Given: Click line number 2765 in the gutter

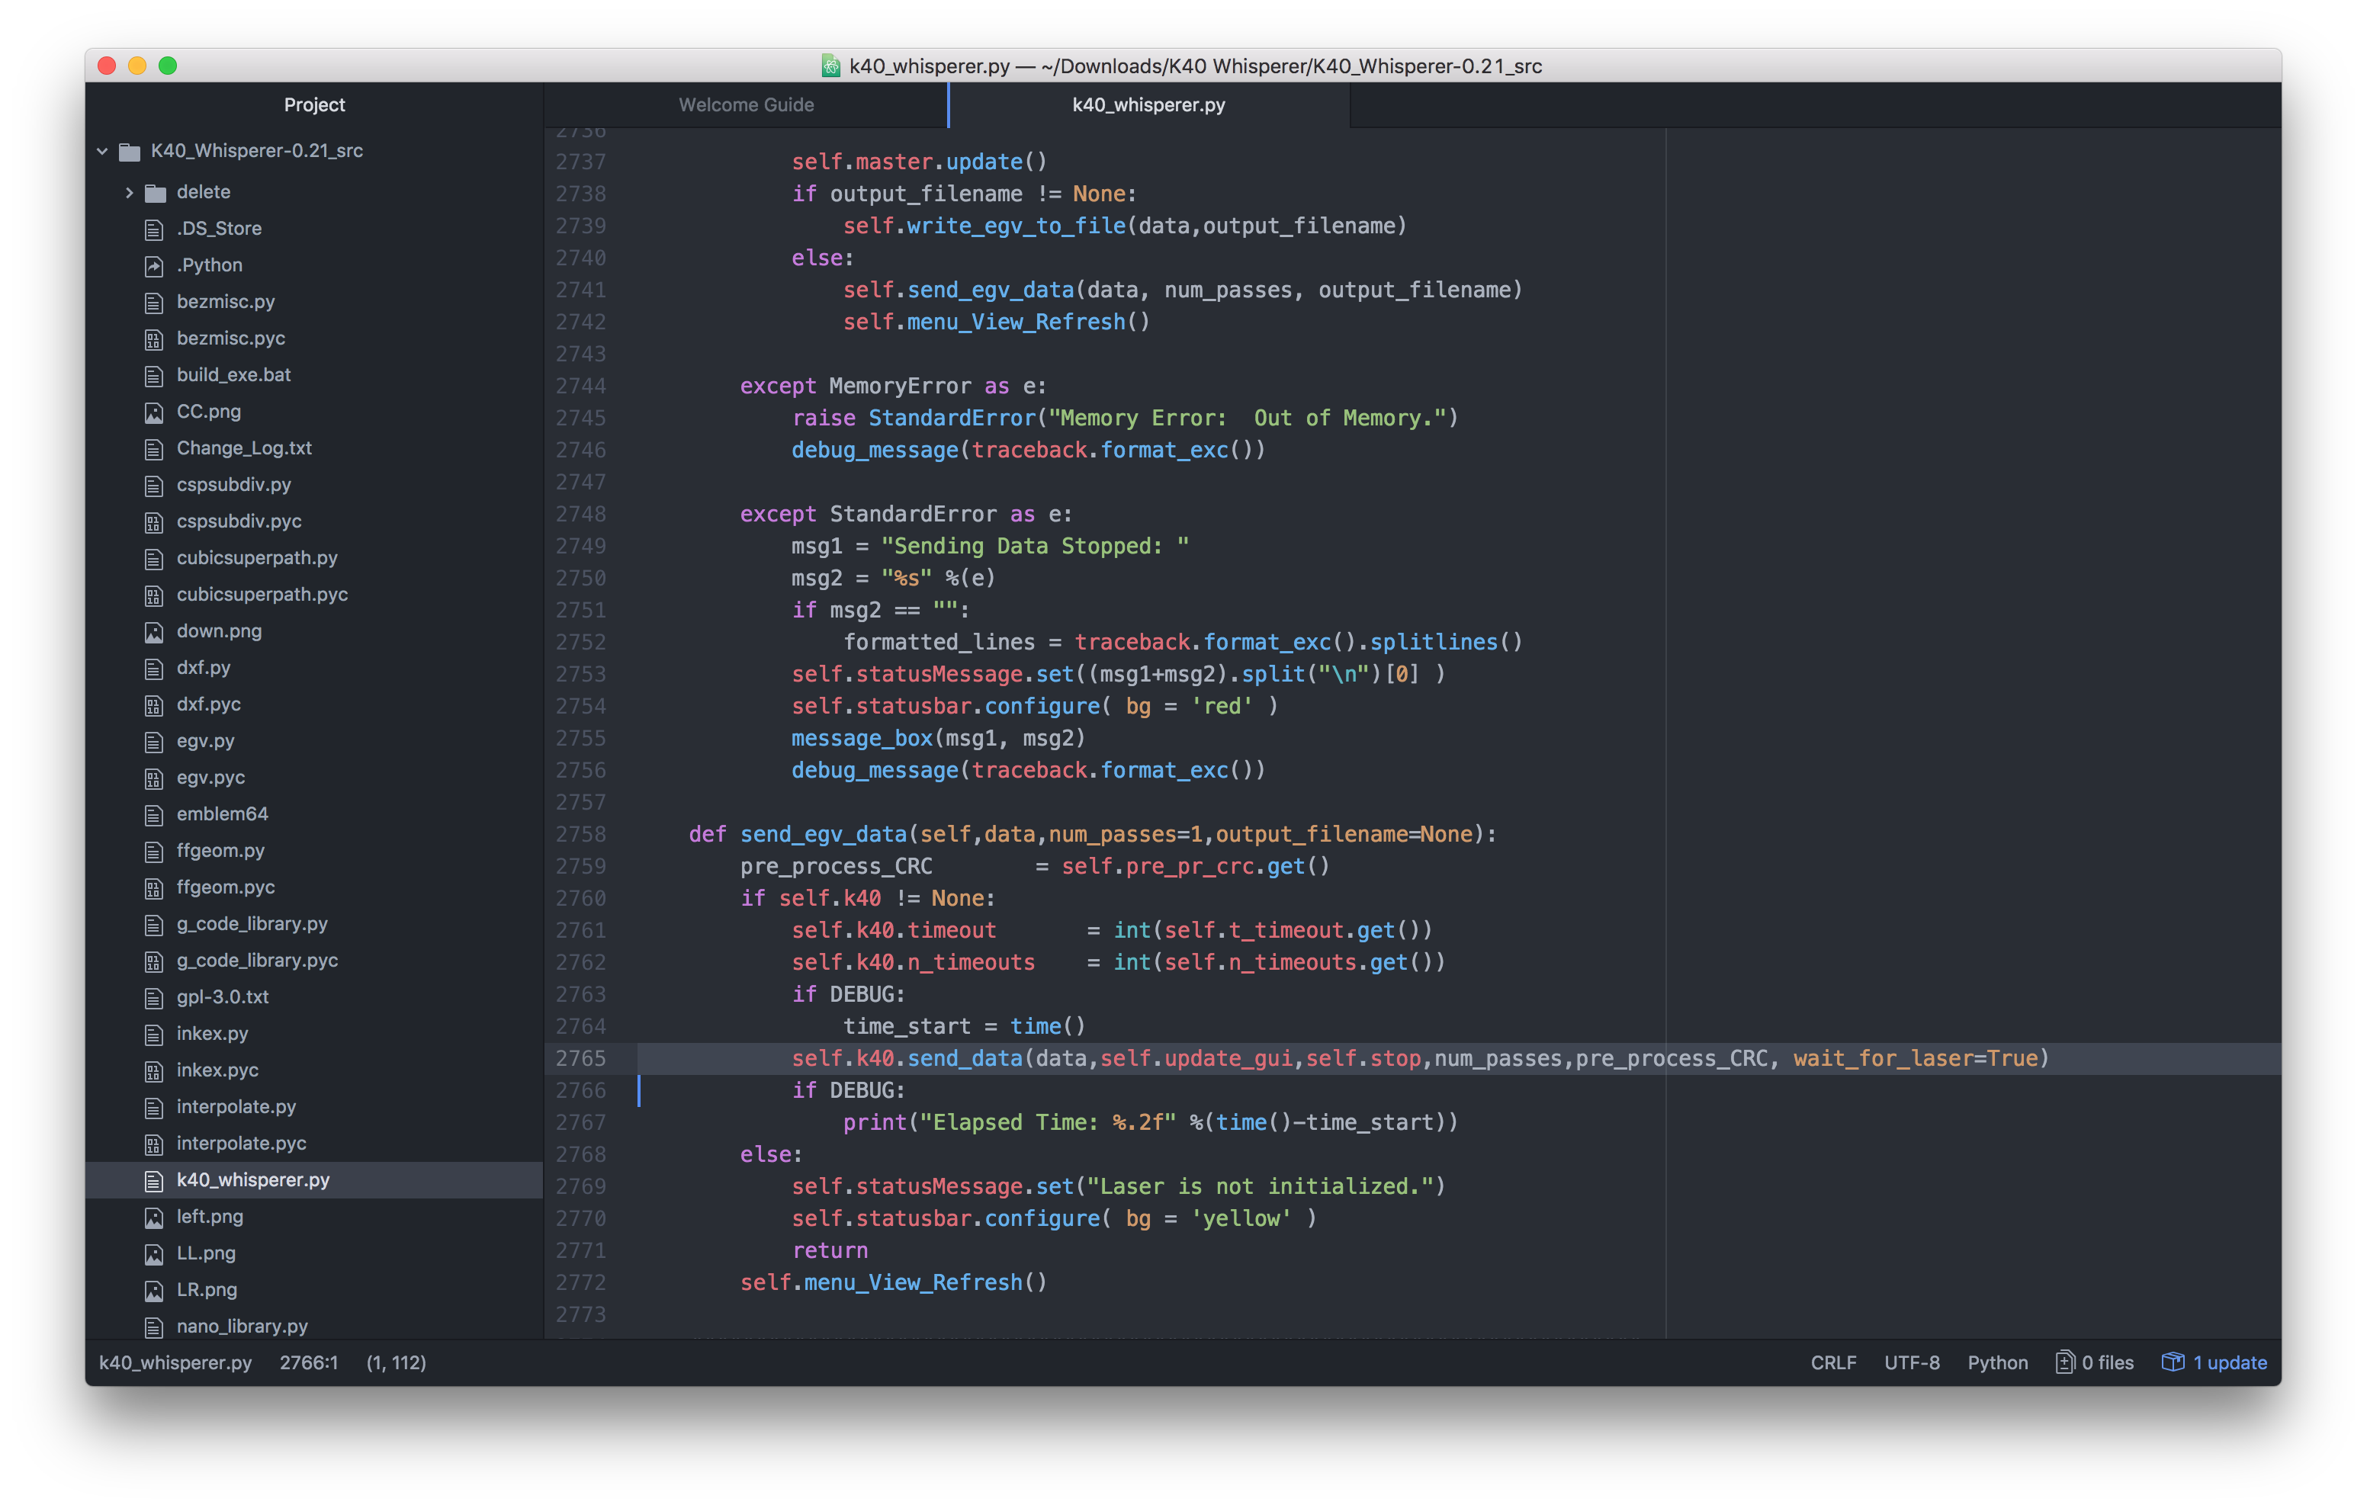Looking at the screenshot, I should point(581,1059).
